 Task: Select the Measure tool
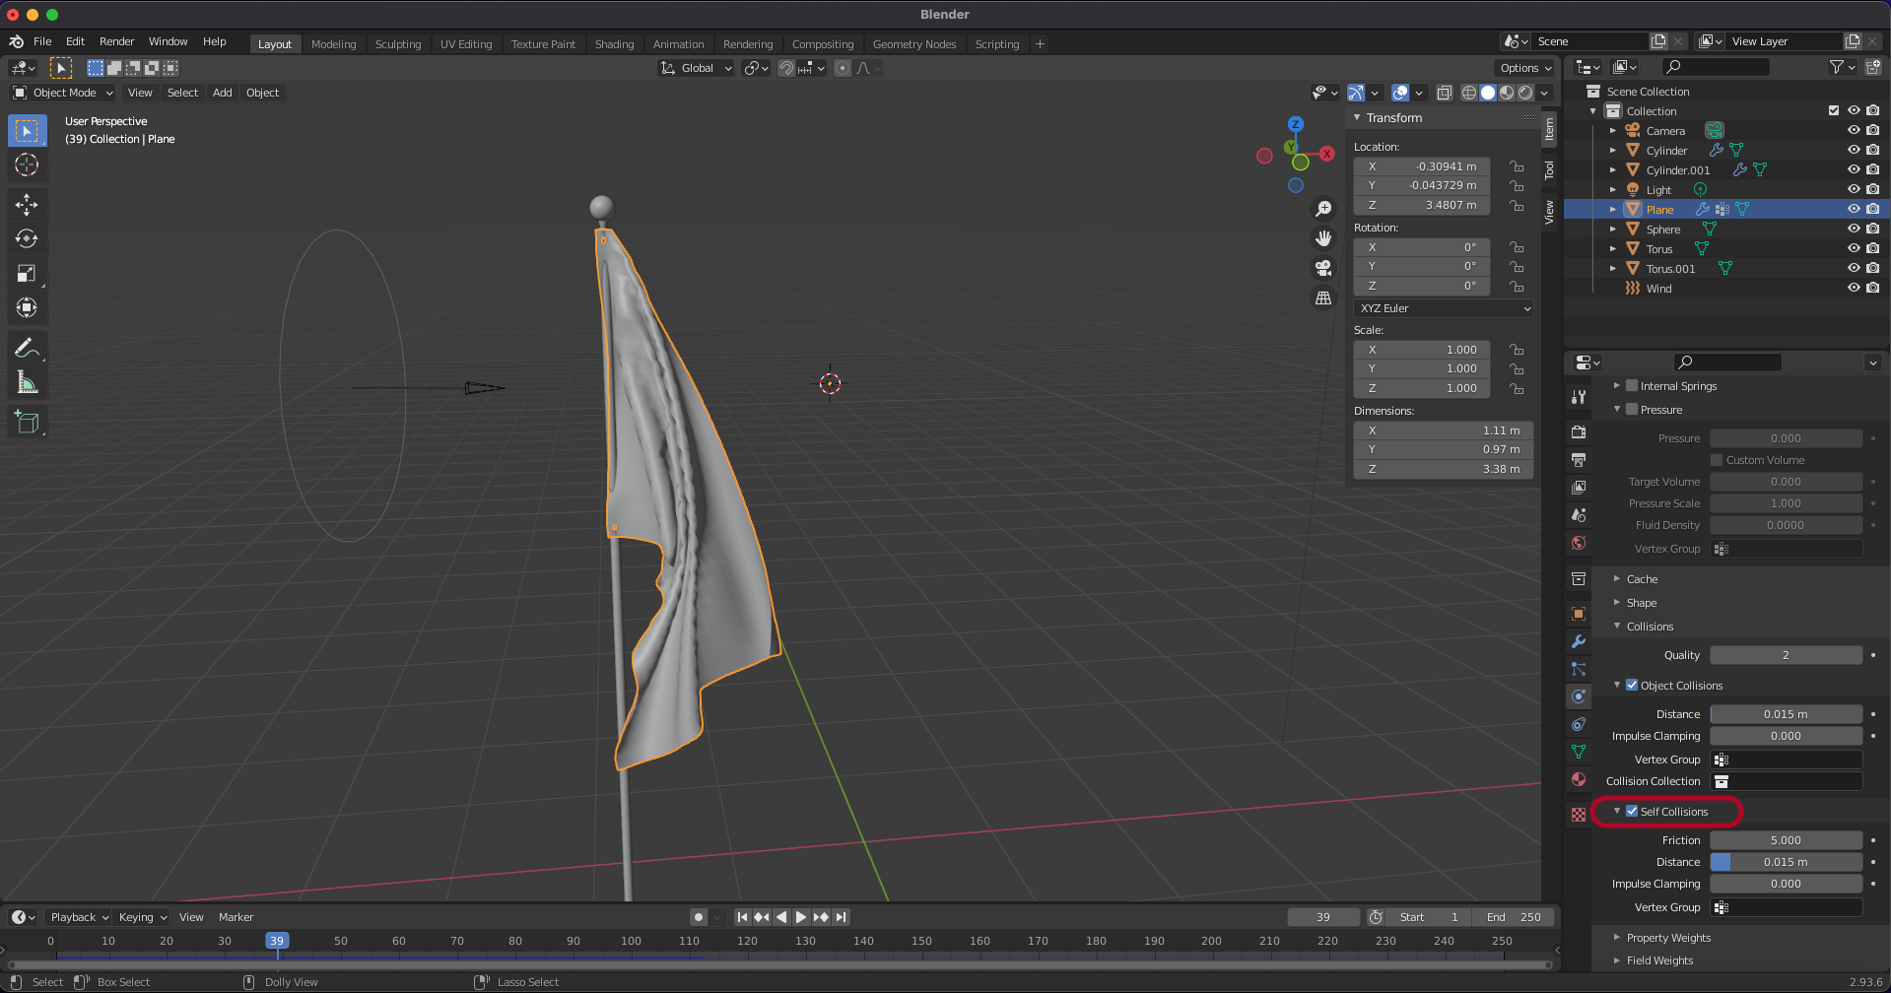[27, 382]
